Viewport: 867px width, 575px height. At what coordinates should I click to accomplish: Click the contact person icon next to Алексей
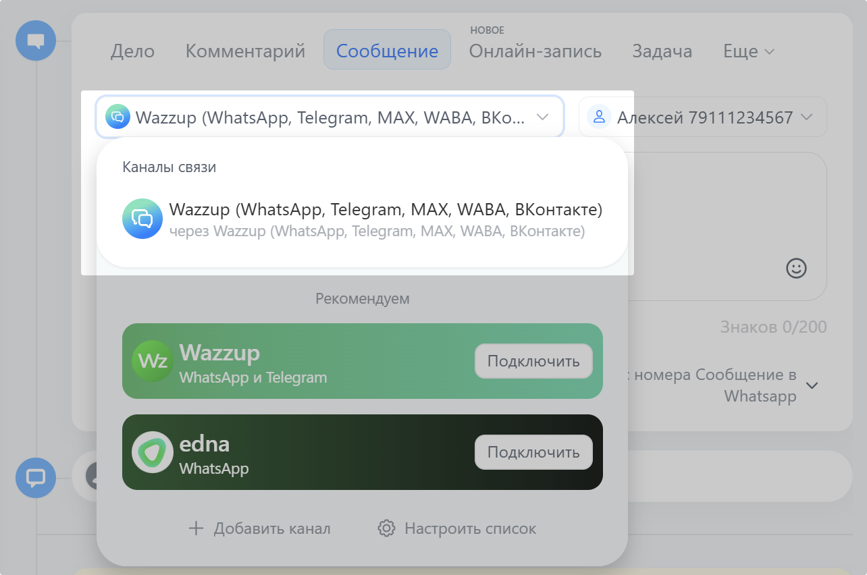[x=599, y=116]
